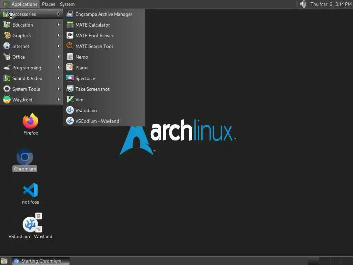Click the date and time clock
The height and width of the screenshot is (265, 353).
331,4
